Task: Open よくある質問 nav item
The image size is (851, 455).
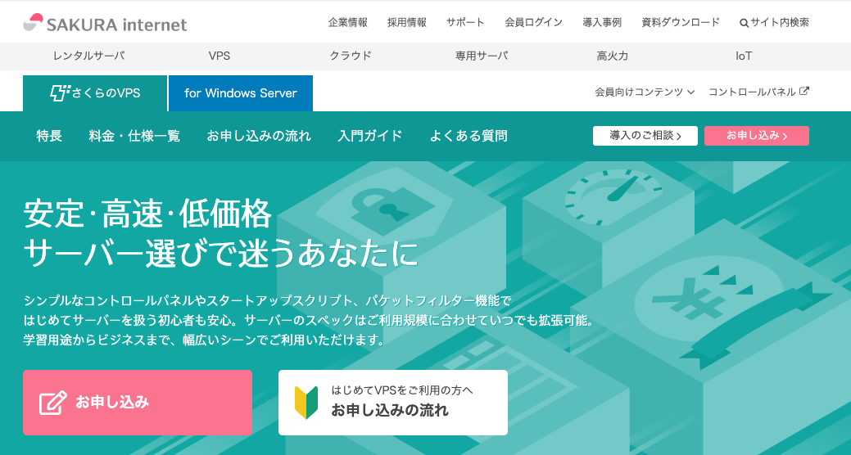Action: click(469, 136)
